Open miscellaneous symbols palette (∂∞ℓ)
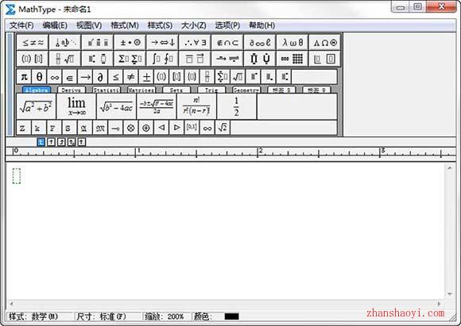This screenshot has width=461, height=326. (260, 43)
